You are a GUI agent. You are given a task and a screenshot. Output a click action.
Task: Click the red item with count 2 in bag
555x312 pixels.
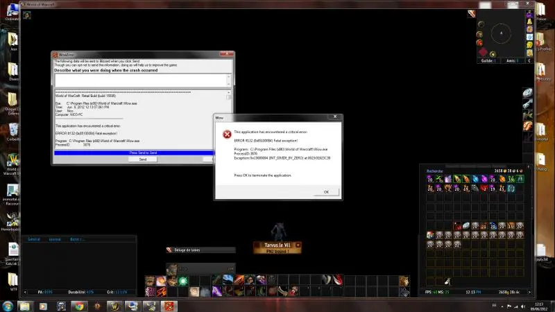484,188
